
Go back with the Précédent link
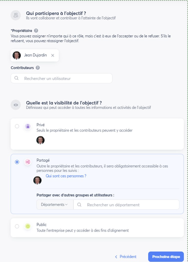pyautogui.click(x=126, y=257)
